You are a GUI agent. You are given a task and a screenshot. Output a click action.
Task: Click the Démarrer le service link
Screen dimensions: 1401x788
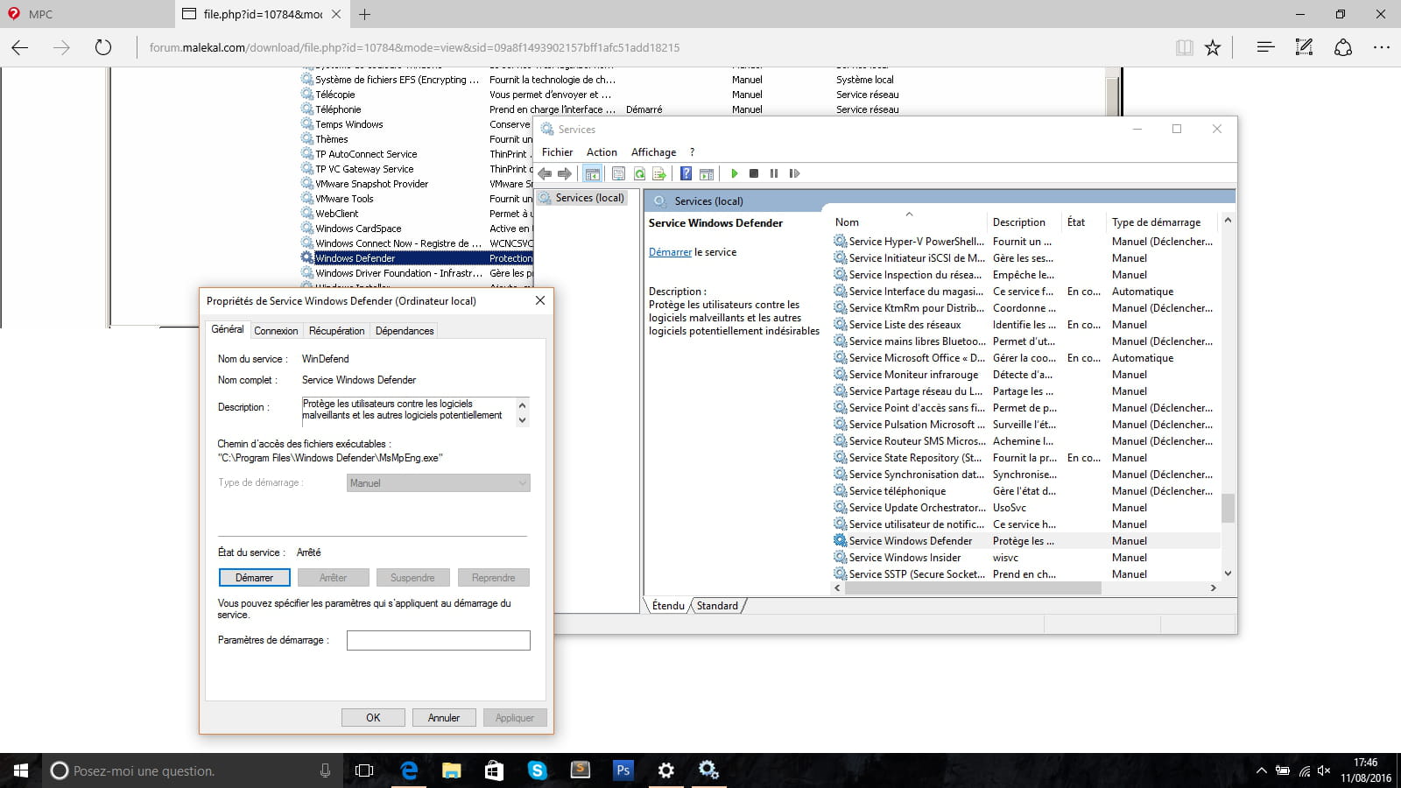tap(670, 252)
